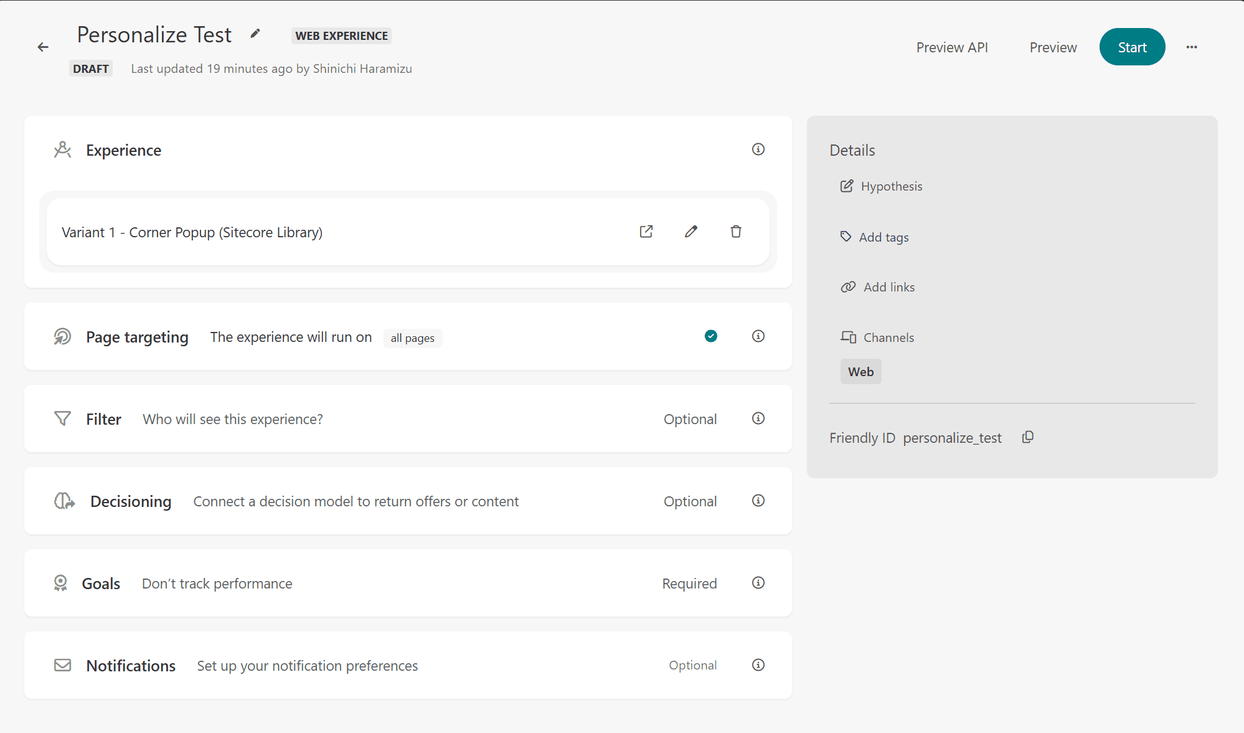Click the all pages targeting chip
Image resolution: width=1244 pixels, height=733 pixels.
[x=412, y=338]
